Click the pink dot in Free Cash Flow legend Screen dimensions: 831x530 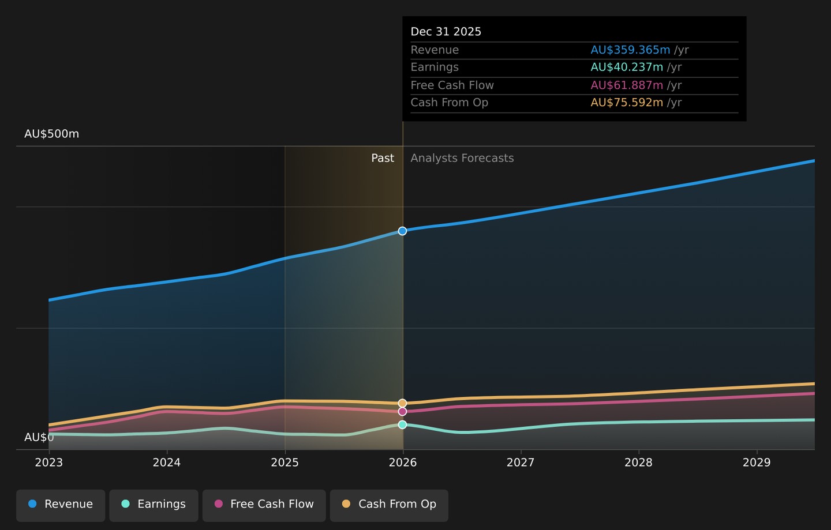tap(218, 503)
